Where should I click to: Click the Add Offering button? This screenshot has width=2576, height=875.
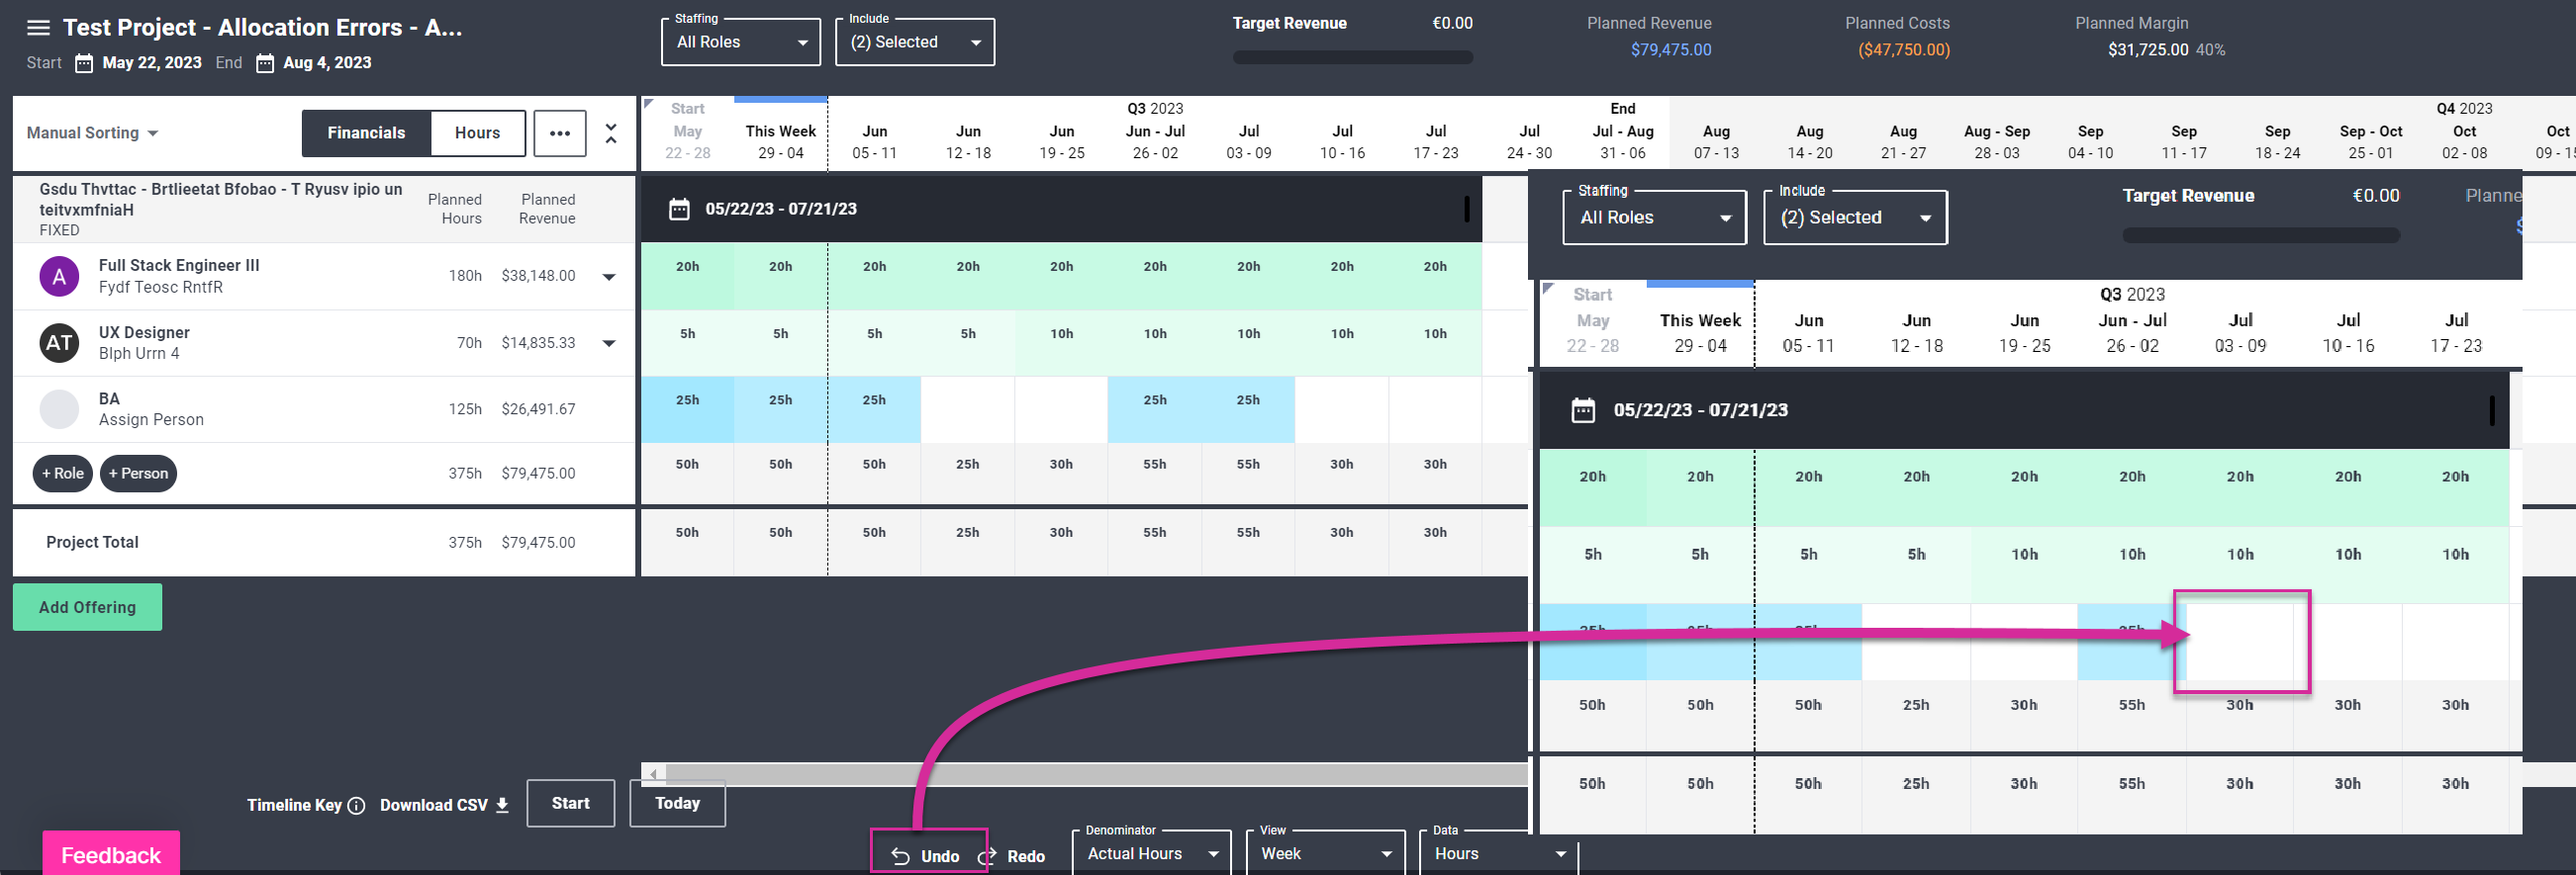click(87, 607)
